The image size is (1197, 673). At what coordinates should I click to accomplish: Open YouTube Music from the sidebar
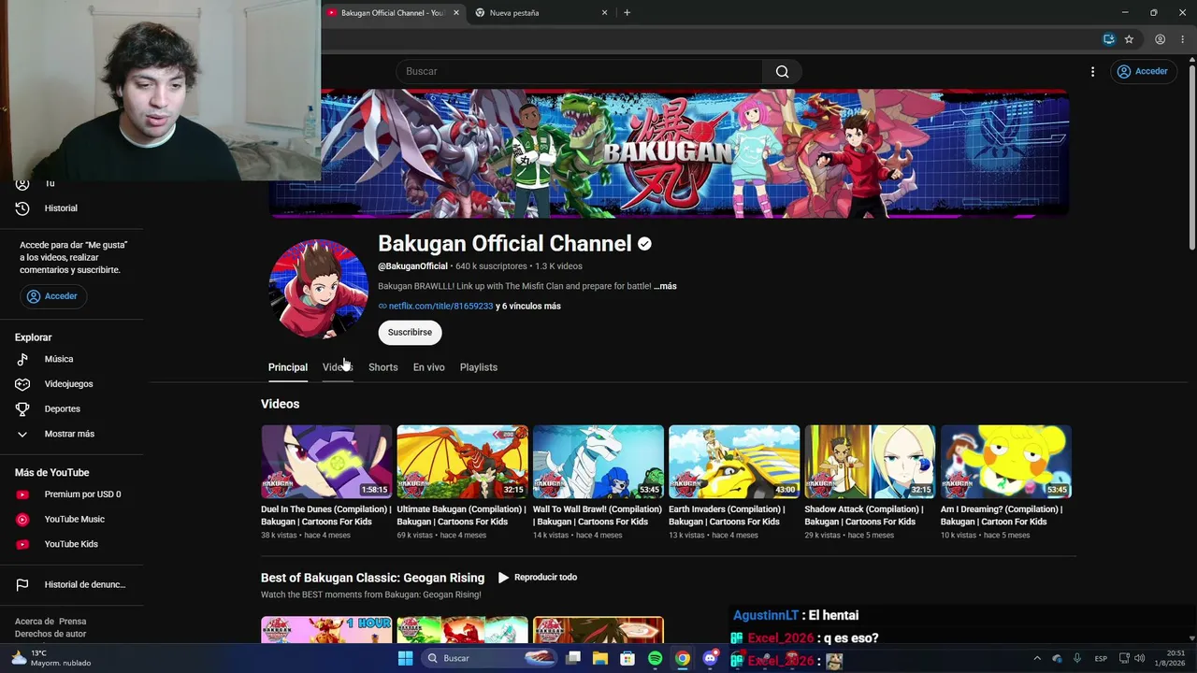coord(72,520)
